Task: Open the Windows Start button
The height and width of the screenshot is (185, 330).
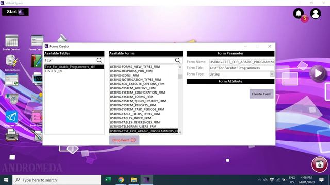Action: pos(6,180)
